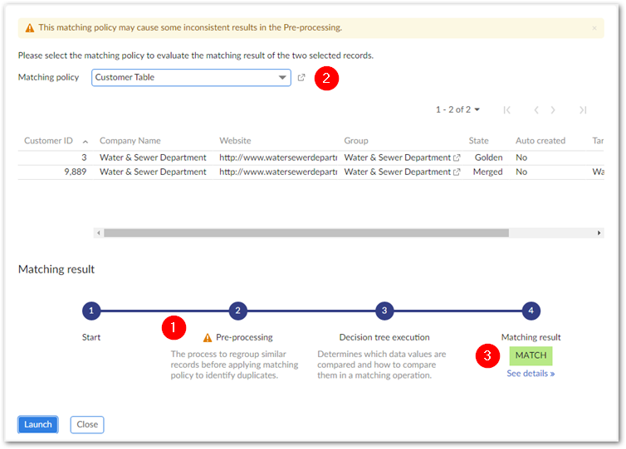Open group link icon for the Merged record
The image size is (626, 449).
coord(457,172)
